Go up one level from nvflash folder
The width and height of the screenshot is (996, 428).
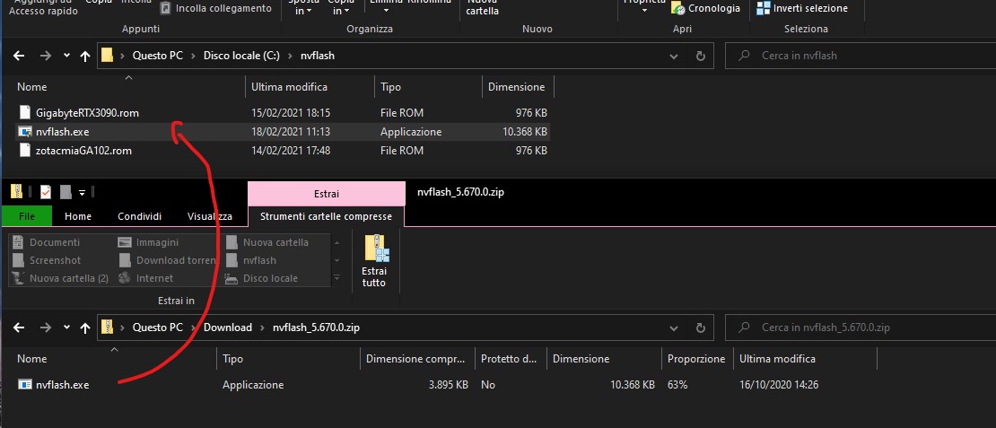[85, 56]
